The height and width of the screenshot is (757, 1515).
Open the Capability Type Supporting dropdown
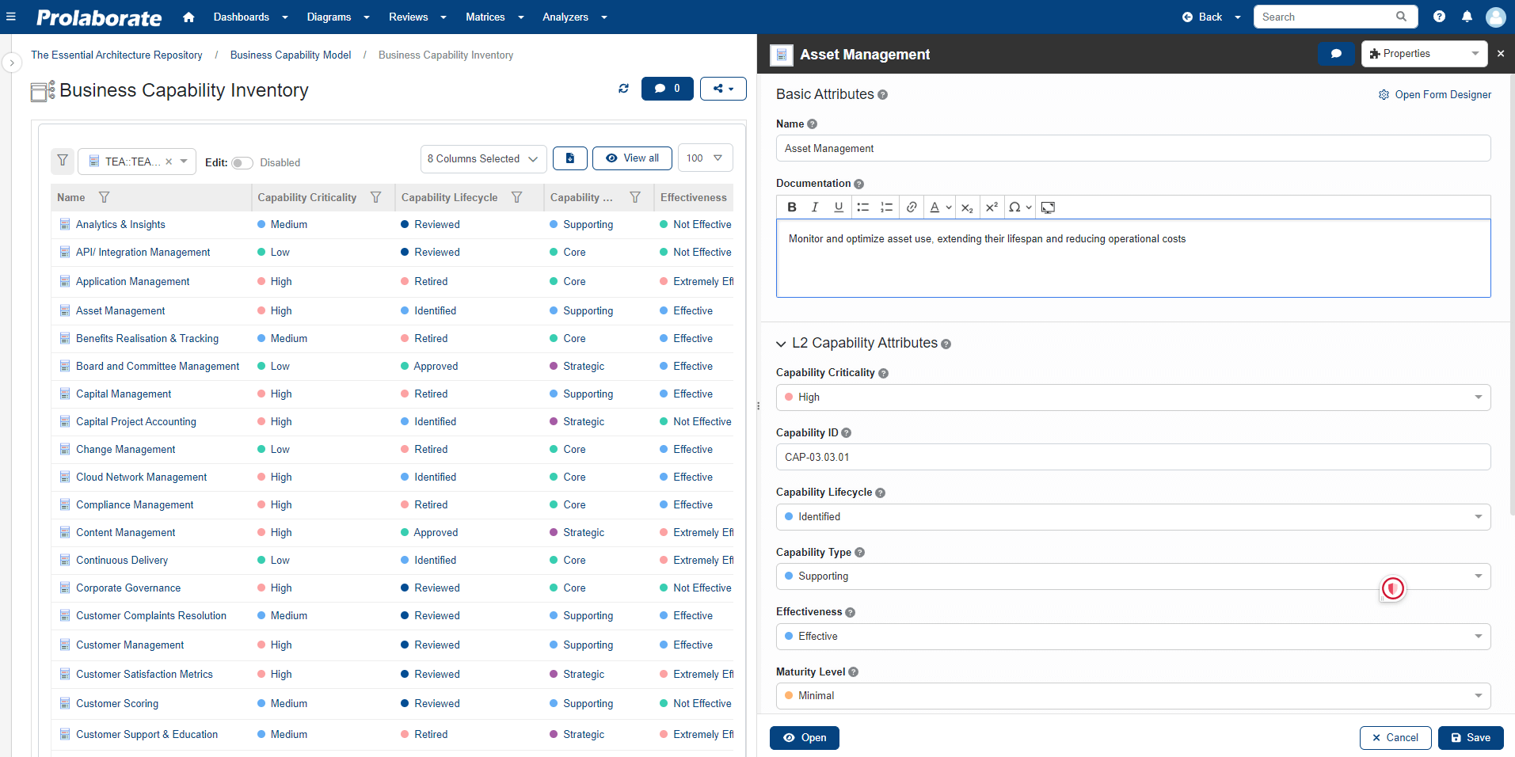click(x=1133, y=576)
